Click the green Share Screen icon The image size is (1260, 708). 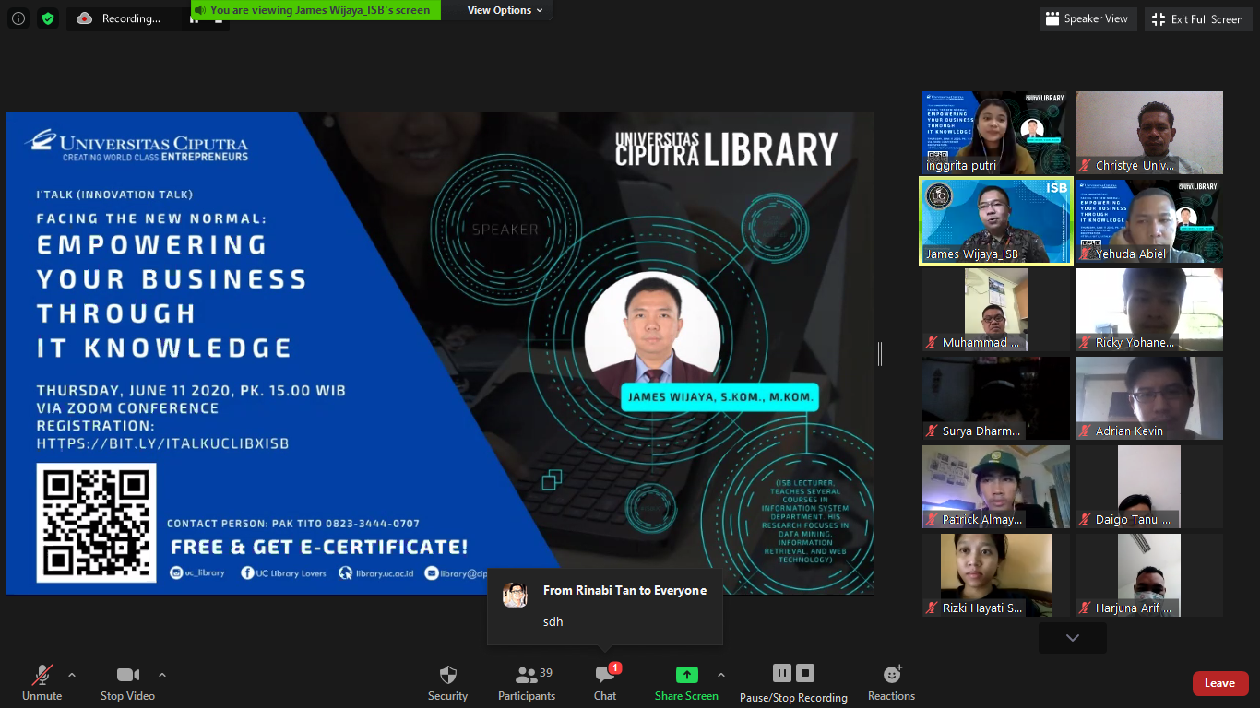[686, 675]
